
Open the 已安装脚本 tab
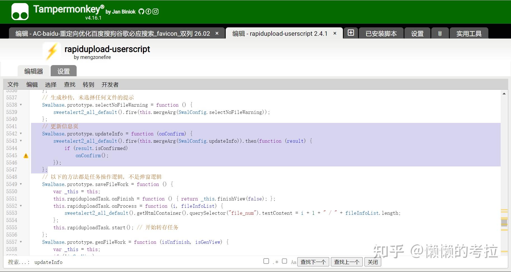(x=381, y=34)
